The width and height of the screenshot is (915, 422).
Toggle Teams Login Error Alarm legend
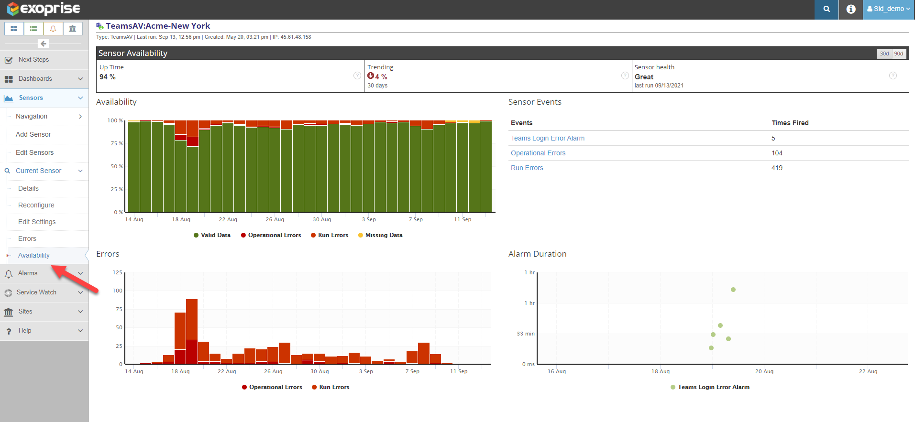pyautogui.click(x=710, y=387)
